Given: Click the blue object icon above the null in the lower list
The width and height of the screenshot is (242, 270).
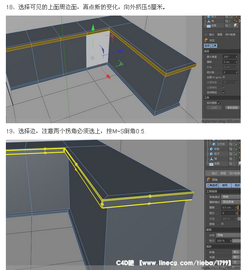Looking at the screenshot, I should tap(211, 154).
